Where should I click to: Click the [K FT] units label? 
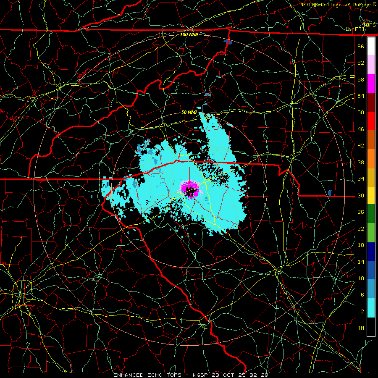coord(355,29)
